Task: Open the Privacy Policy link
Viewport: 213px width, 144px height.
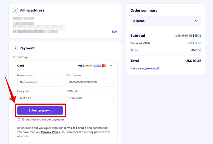Action: click(x=51, y=132)
